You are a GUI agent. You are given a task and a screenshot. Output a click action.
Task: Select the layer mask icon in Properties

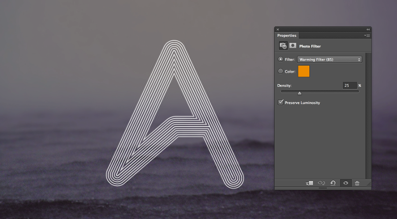[x=293, y=45]
